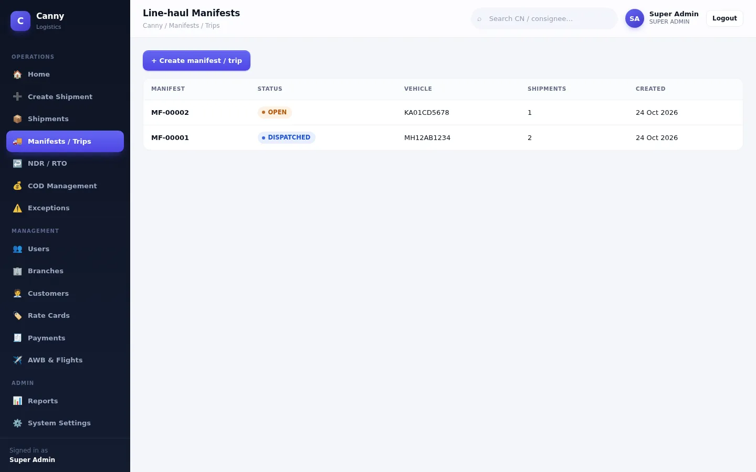
Task: Open manifest MF-00001
Action: click(x=170, y=137)
